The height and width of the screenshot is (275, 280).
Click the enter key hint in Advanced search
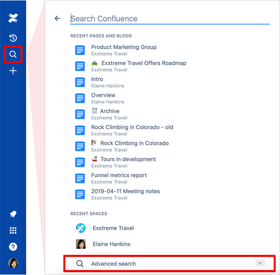pos(260,263)
